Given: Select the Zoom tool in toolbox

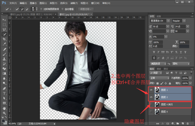Looking at the screenshot, I should [x=4, y=113].
